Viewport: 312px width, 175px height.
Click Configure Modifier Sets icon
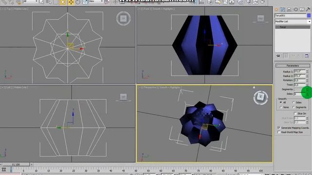[307, 56]
